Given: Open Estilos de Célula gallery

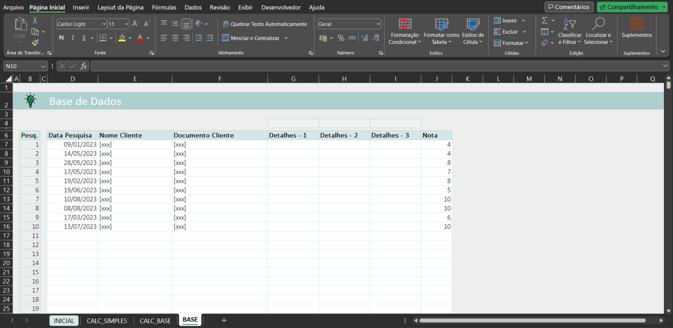Looking at the screenshot, I should coord(473,31).
